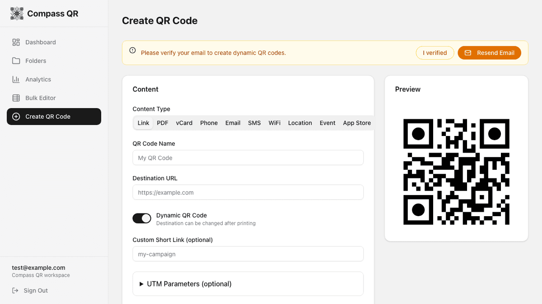
Task: Click the I verified button
Action: pos(435,53)
